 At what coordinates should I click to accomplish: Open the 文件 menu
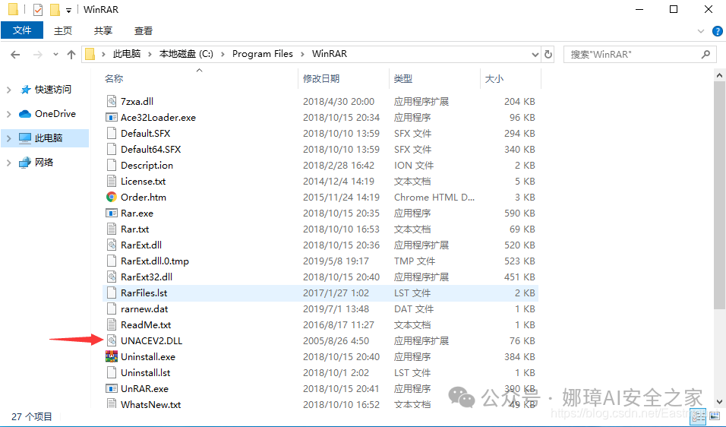(22, 30)
